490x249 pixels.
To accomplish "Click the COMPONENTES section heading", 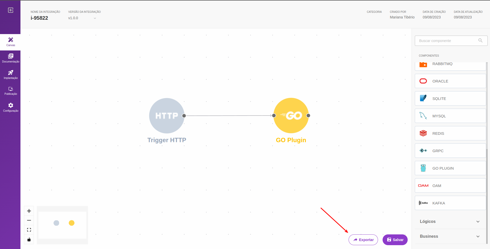I will tap(429, 56).
